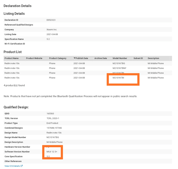Click the external link icon beside View ICS Details
The height and width of the screenshot is (169, 178).
[x=22, y=166]
